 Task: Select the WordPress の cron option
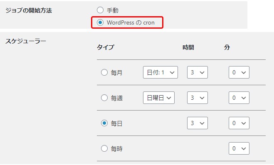tap(100, 22)
